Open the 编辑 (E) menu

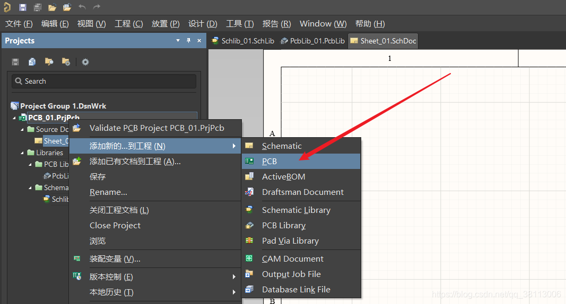(55, 24)
